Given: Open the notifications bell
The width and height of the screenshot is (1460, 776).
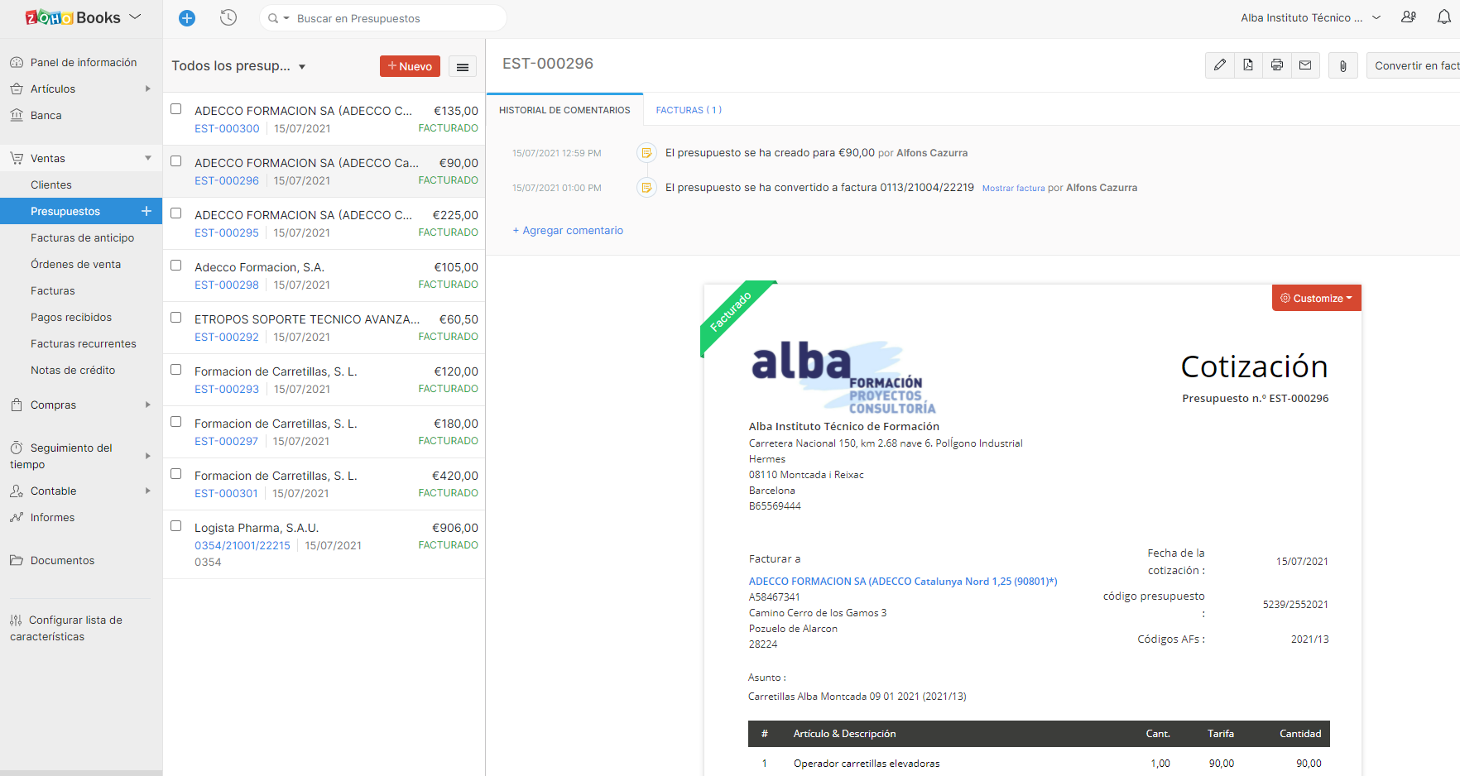Looking at the screenshot, I should pos(1443,17).
